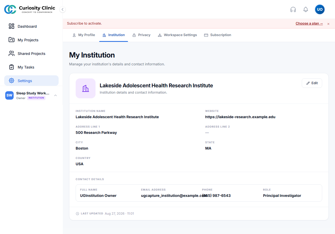
Task: Click the Aug 27, 2026 timestamp
Action: [119, 214]
